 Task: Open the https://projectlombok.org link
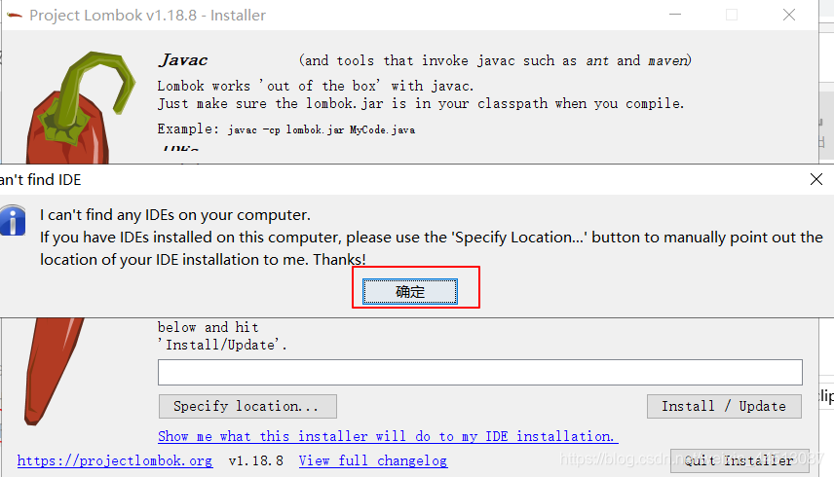tap(115, 460)
